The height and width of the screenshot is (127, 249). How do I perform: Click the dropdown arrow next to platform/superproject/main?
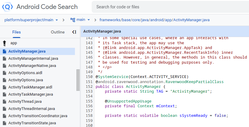pyautogui.click(x=56, y=20)
